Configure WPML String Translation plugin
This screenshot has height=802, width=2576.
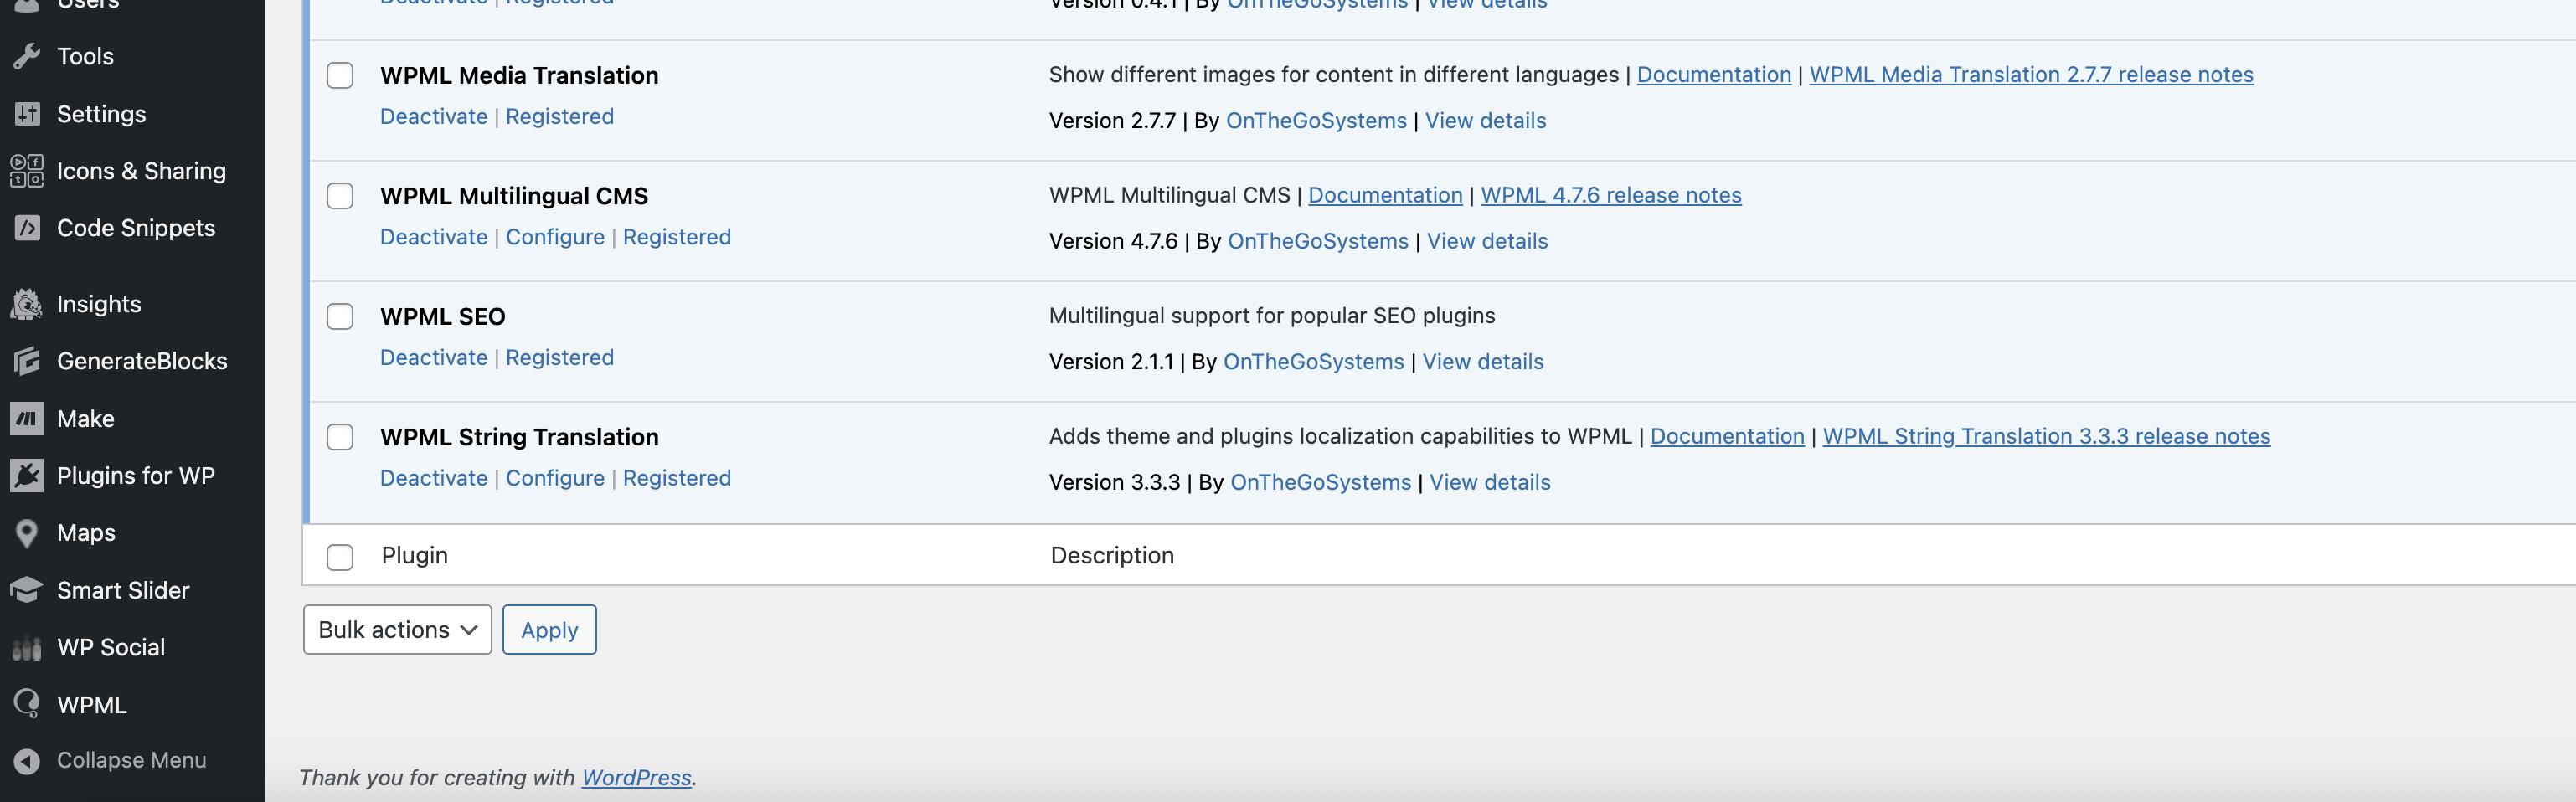555,478
